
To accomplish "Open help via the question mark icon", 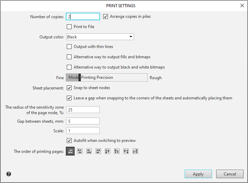I will coord(9,174).
